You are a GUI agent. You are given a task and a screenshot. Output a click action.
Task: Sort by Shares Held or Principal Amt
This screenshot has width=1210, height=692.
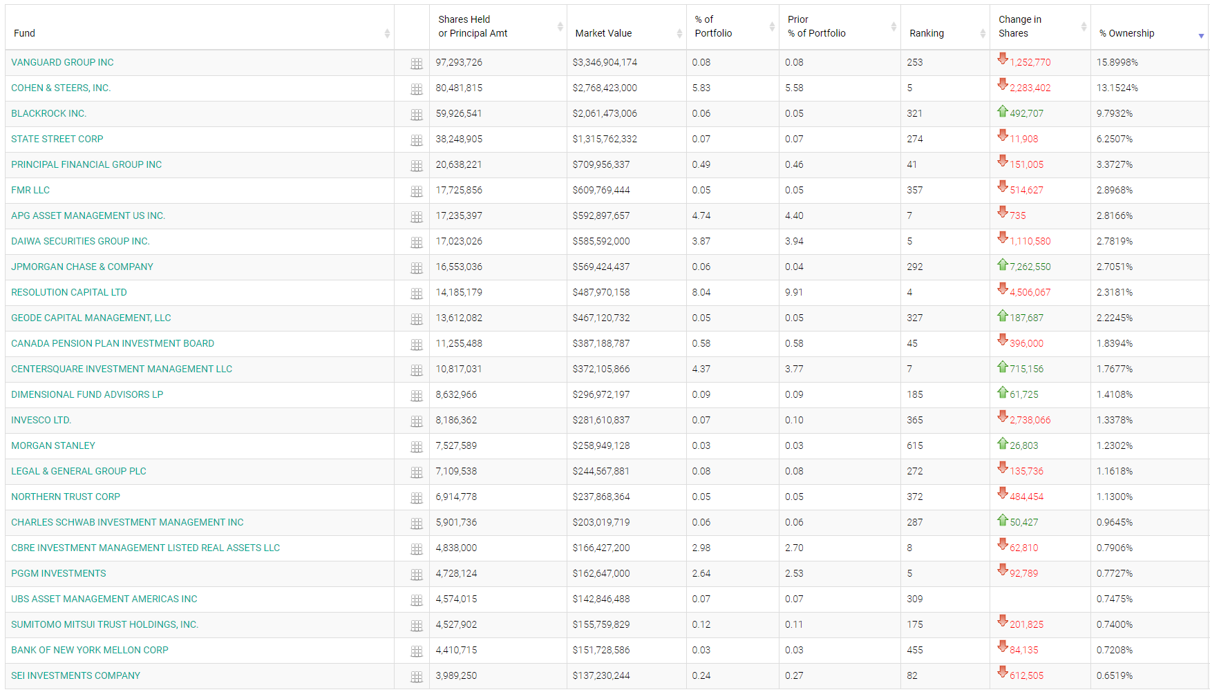coord(498,27)
